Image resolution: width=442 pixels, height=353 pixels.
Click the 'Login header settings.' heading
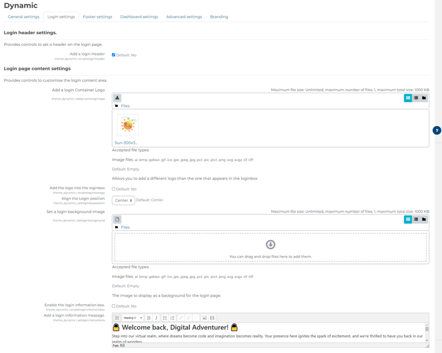click(30, 33)
